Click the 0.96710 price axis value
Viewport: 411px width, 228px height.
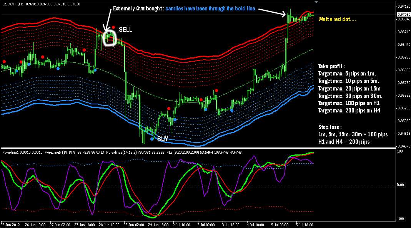[x=404, y=32]
